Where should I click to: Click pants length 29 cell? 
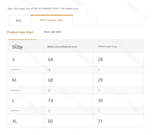coord(100,80)
